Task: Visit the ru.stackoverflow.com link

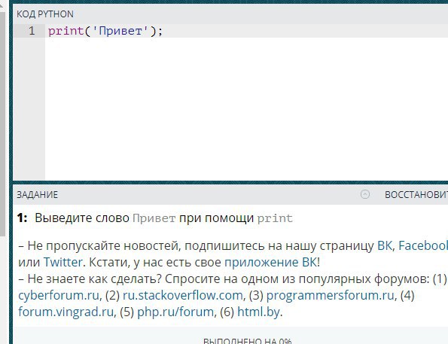Action: point(183,295)
